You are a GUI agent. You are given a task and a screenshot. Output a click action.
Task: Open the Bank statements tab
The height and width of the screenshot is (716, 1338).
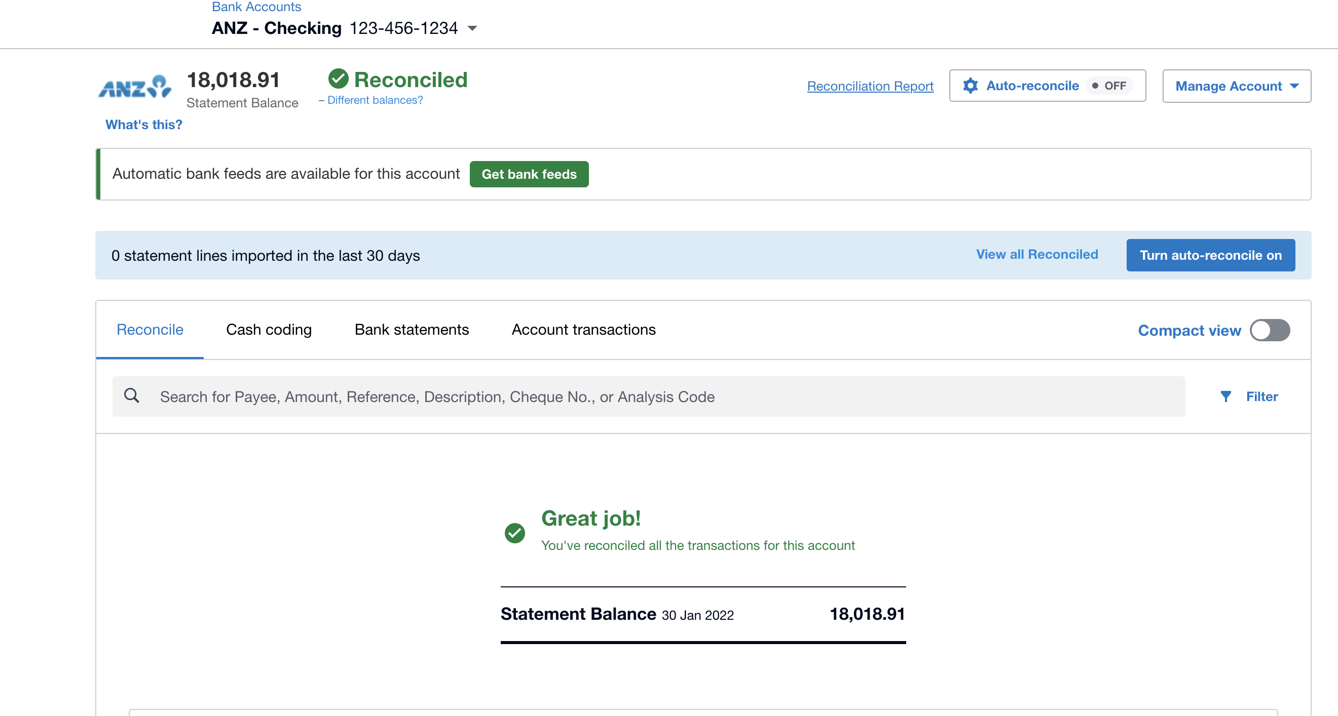point(412,330)
